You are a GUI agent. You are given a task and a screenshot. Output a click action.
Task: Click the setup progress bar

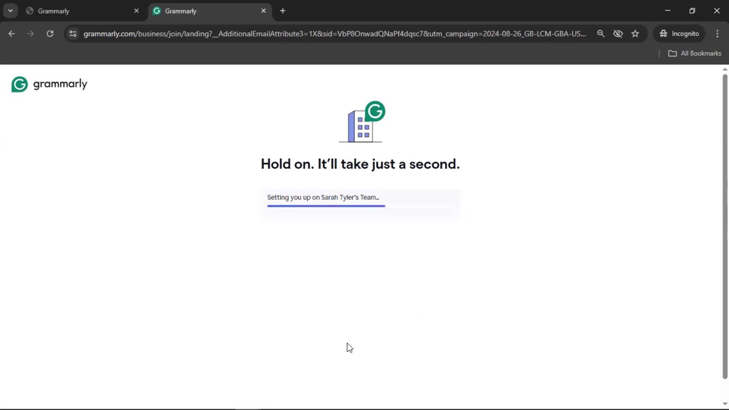click(326, 206)
